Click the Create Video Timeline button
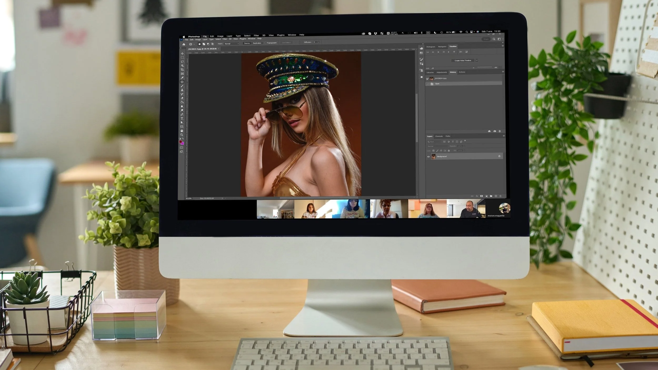 pos(462,60)
